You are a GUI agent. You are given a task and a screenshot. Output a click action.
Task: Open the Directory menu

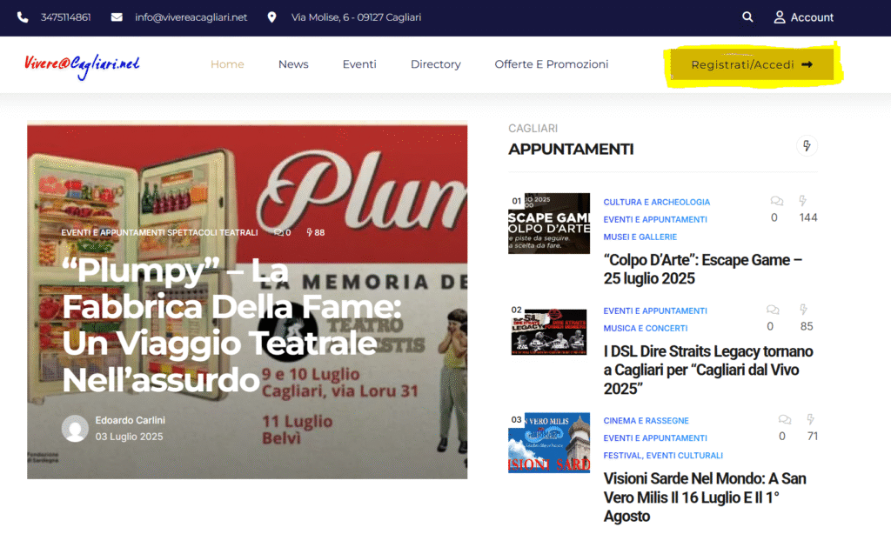click(x=436, y=64)
